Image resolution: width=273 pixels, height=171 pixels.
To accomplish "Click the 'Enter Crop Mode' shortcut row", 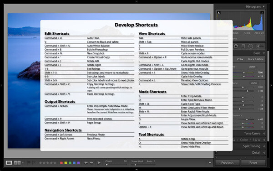I will pos(183,96).
